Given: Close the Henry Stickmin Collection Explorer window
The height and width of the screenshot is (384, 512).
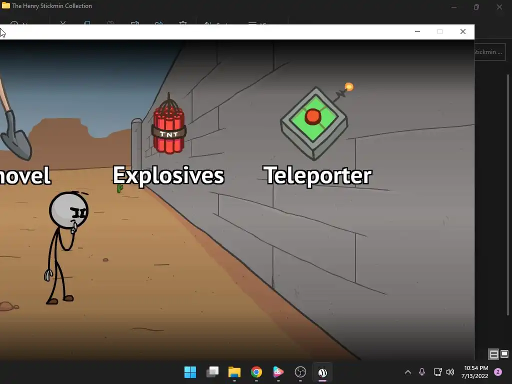Looking at the screenshot, I should (x=499, y=7).
